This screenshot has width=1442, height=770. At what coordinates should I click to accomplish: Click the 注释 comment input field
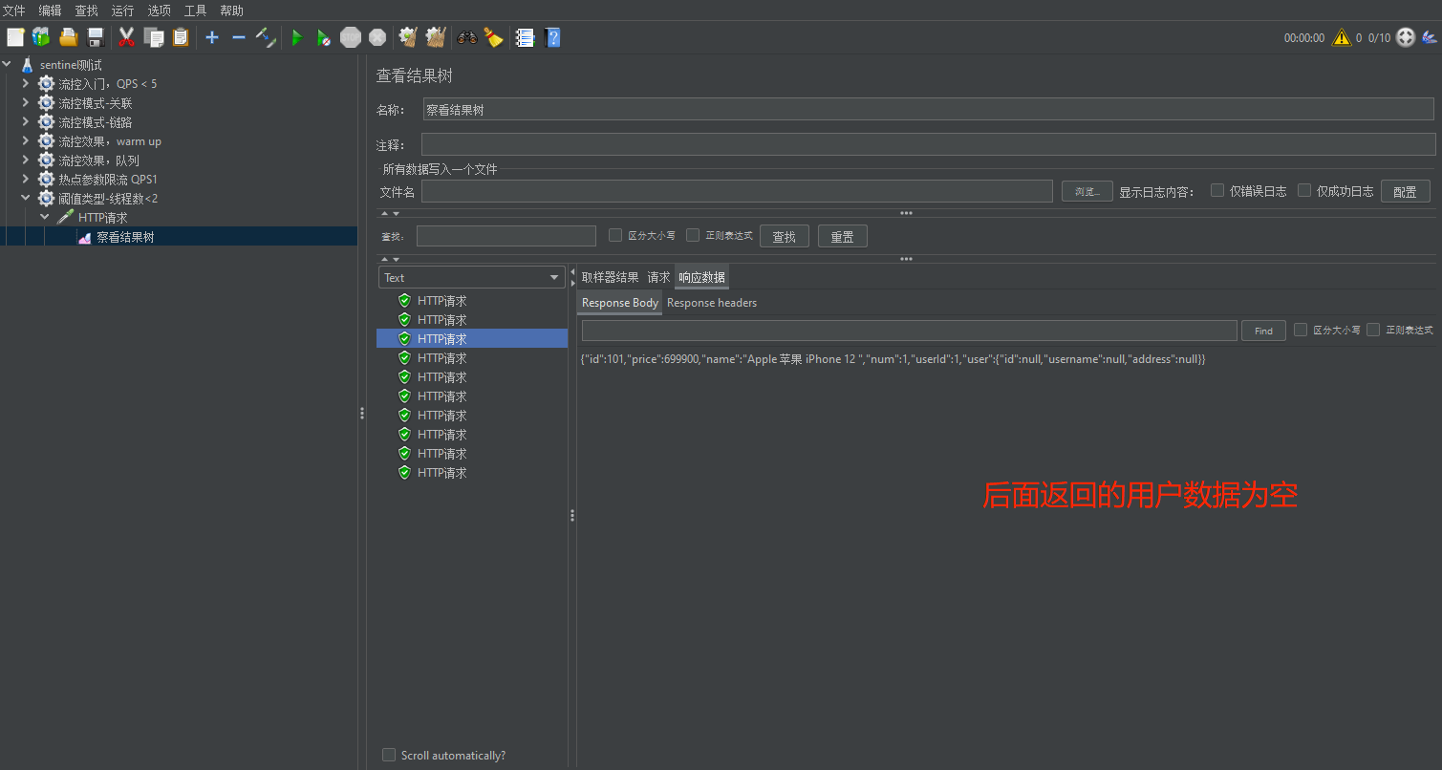[x=928, y=144]
